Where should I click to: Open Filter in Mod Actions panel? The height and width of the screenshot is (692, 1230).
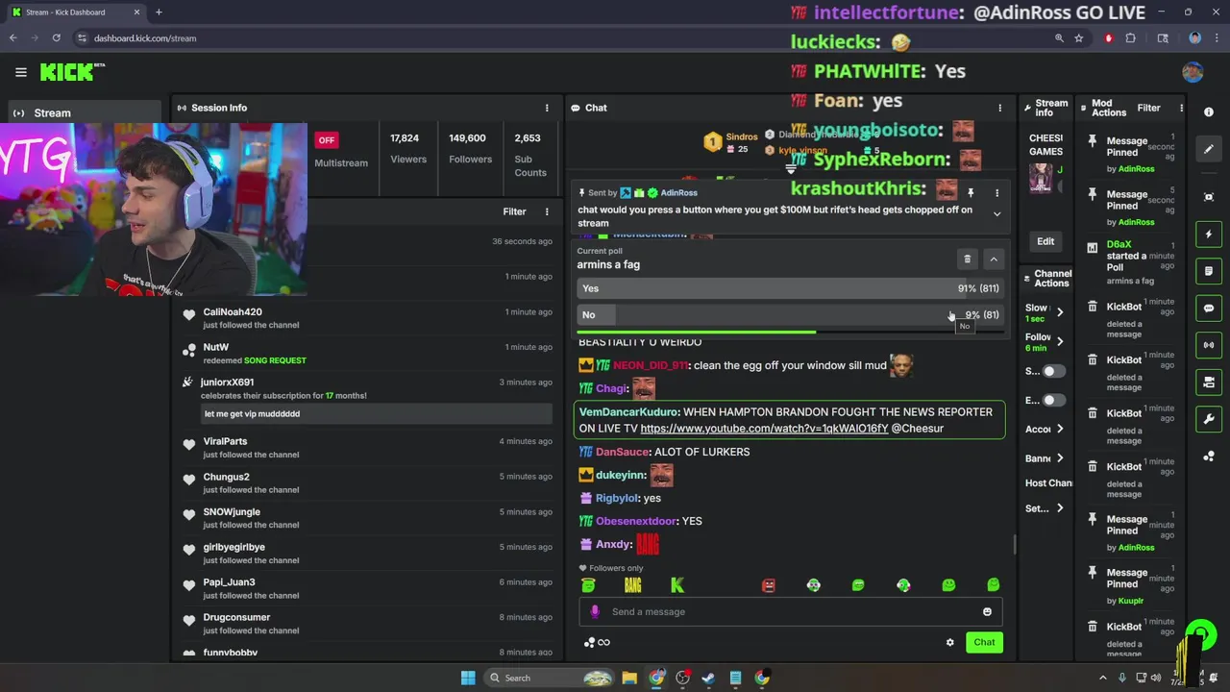[x=1148, y=108]
